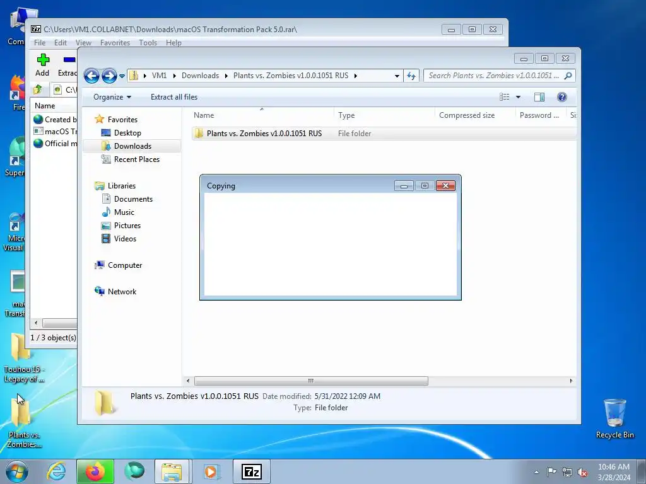Open 7-Zip Tools menu

point(148,43)
